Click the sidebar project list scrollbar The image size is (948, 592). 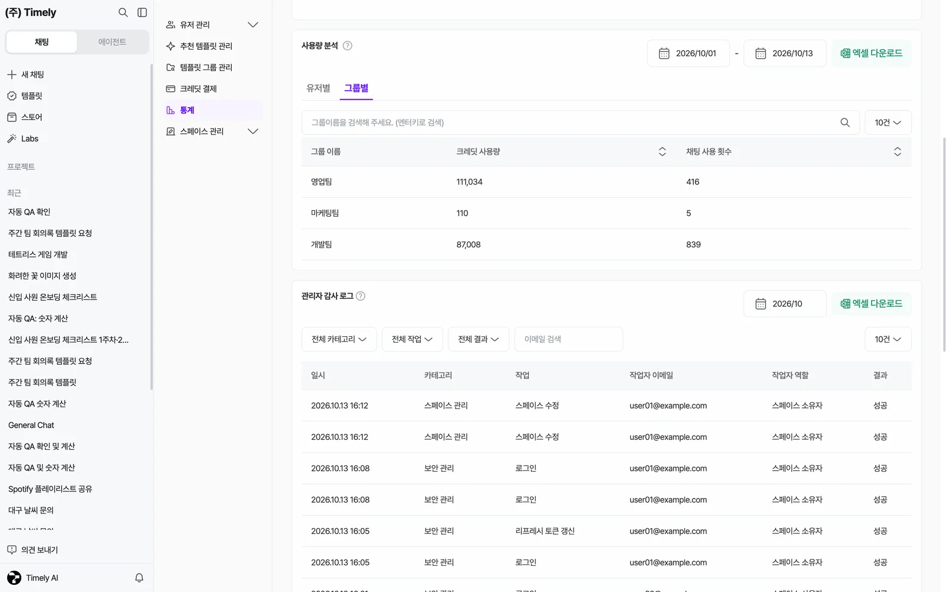(152, 227)
